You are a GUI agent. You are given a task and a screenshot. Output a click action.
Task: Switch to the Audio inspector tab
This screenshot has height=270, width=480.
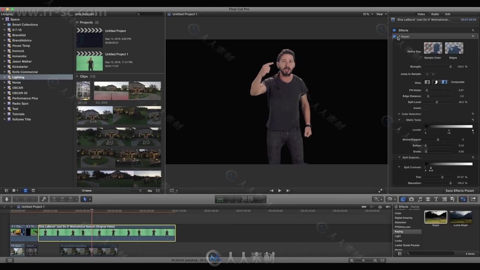(x=435, y=14)
